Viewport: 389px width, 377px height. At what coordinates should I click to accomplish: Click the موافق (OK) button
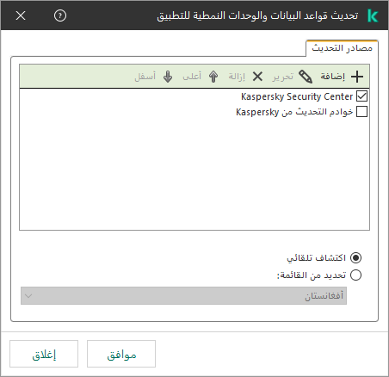[121, 354]
